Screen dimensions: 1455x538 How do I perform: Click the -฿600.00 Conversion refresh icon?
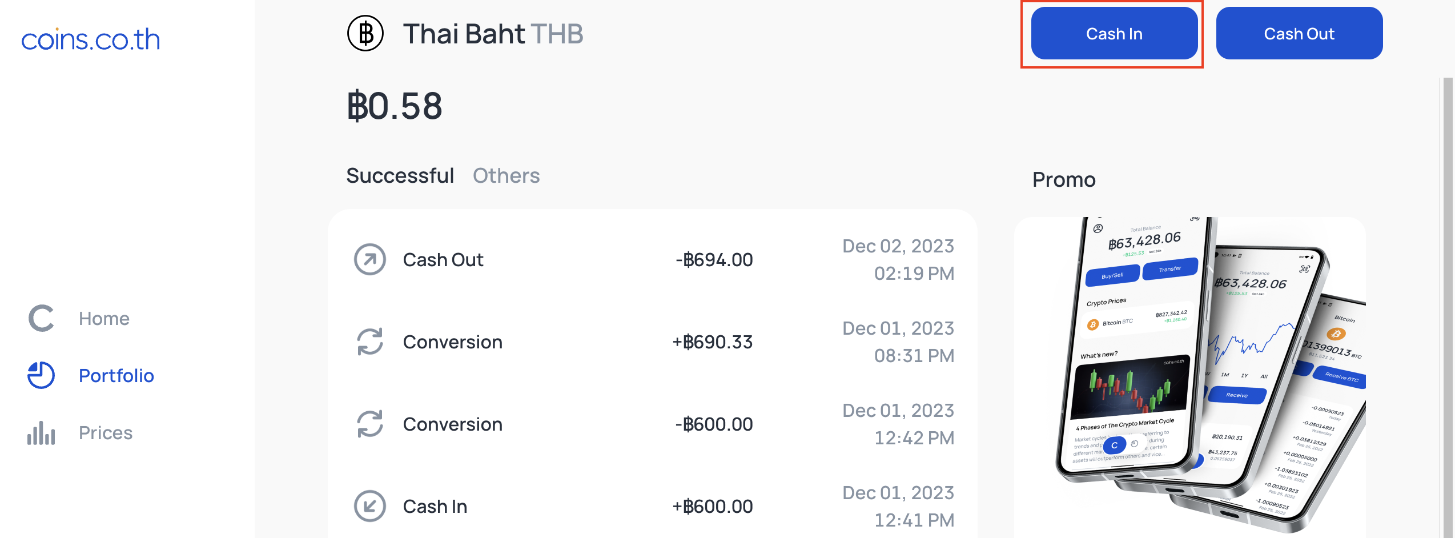point(370,424)
